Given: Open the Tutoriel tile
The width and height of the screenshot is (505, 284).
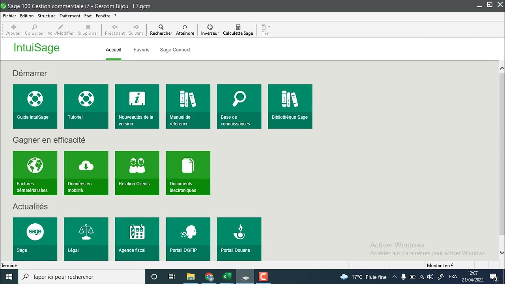Looking at the screenshot, I should coord(86,106).
